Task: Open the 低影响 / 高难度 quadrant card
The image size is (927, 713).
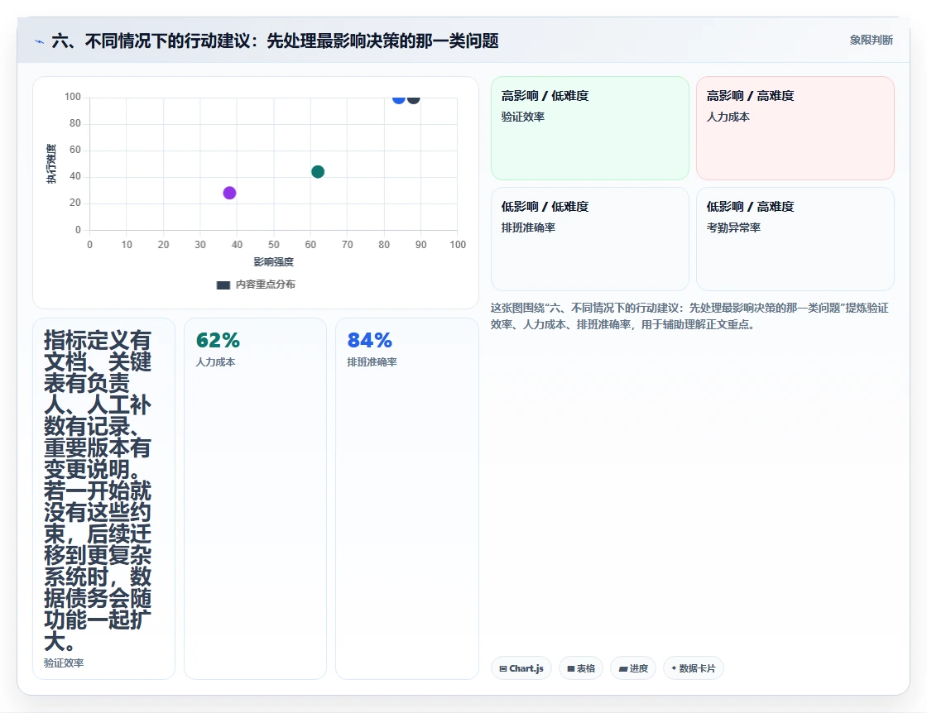Action: coord(795,239)
